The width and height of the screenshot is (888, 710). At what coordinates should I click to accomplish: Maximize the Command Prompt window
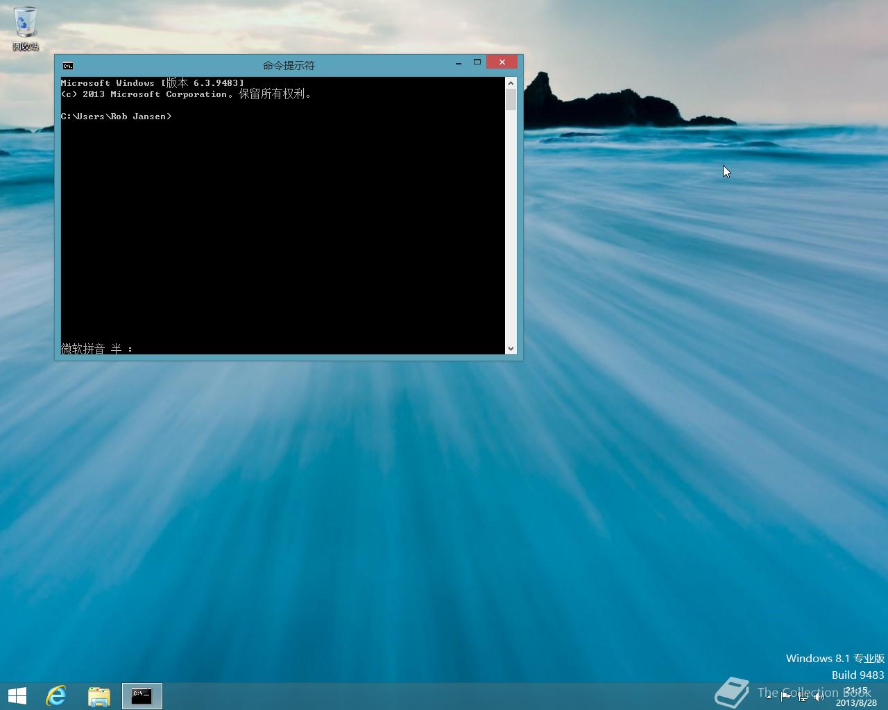tap(477, 62)
